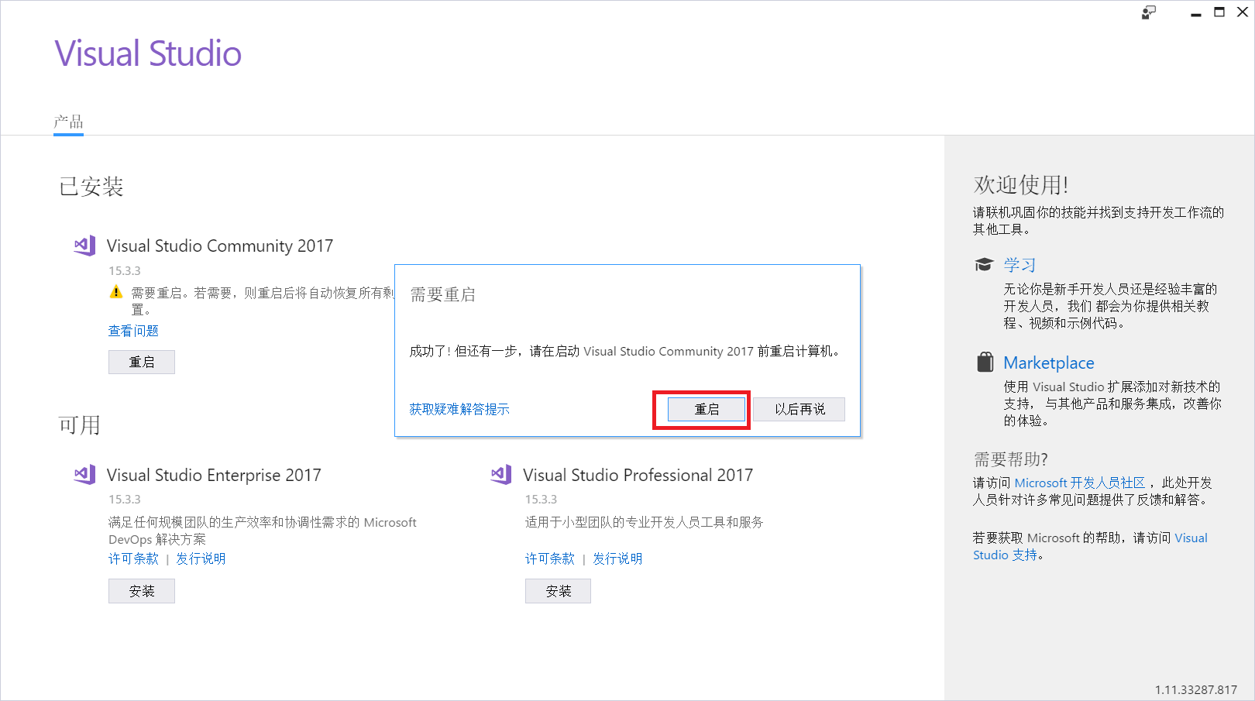Click the graduation cap Learn icon
The height and width of the screenshot is (701, 1255).
coord(984,265)
